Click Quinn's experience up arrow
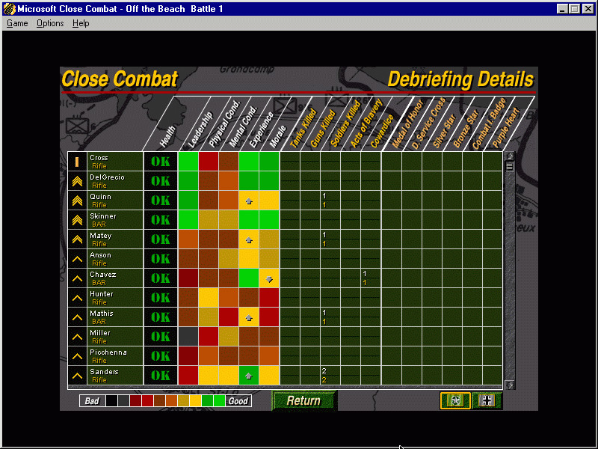This screenshot has height=449, width=598. coord(249,201)
